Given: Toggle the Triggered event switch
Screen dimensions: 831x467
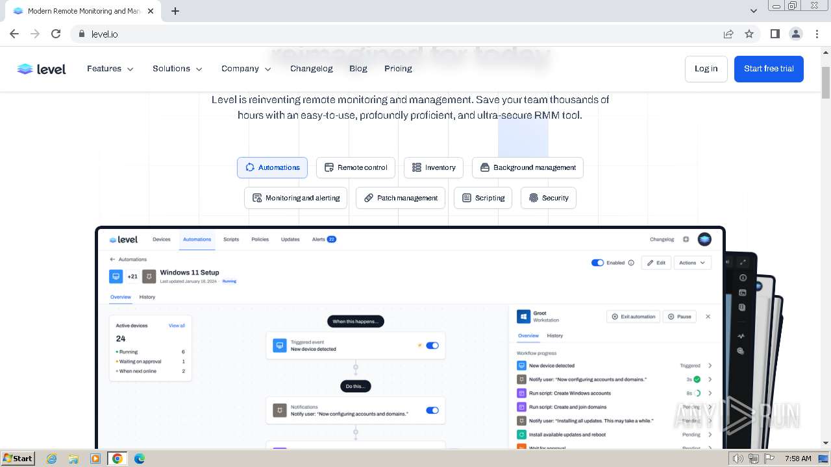Looking at the screenshot, I should (432, 346).
